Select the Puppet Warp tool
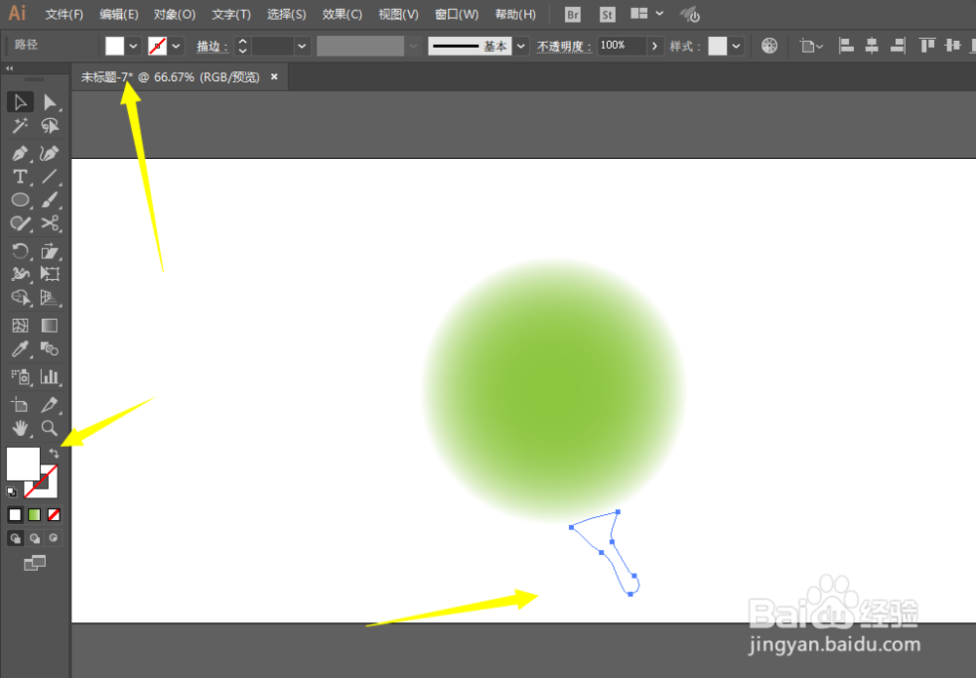Viewport: 976px width, 678px height. click(x=20, y=274)
